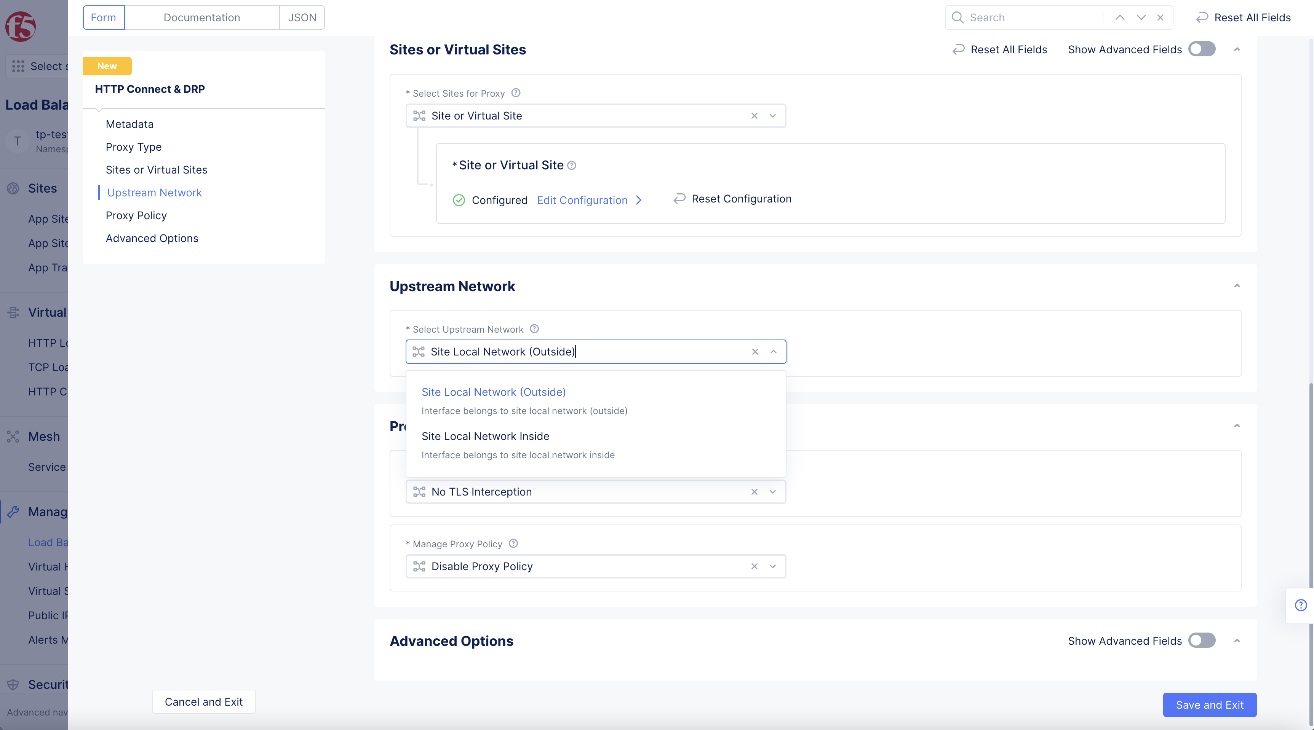The width and height of the screenshot is (1314, 730).
Task: Collapse the Upstream Network section
Action: click(x=1236, y=286)
